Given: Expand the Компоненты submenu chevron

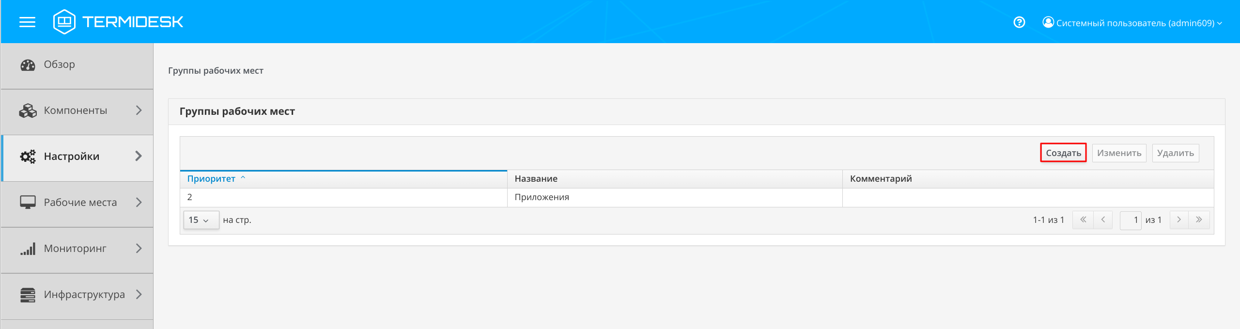Looking at the screenshot, I should [x=139, y=110].
